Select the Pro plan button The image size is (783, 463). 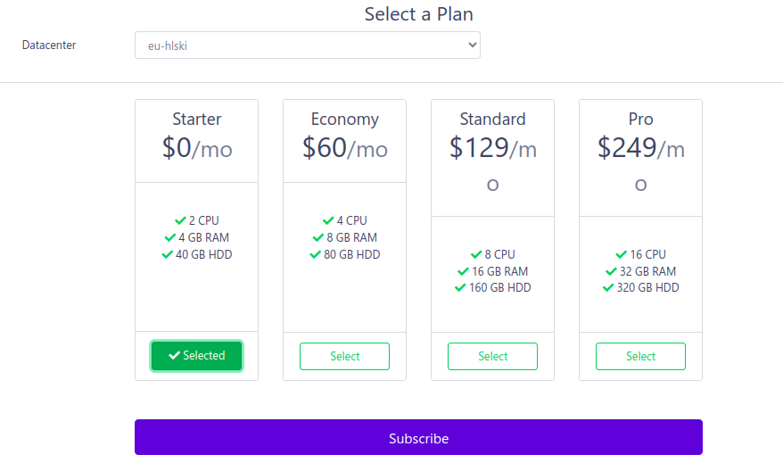pos(640,356)
